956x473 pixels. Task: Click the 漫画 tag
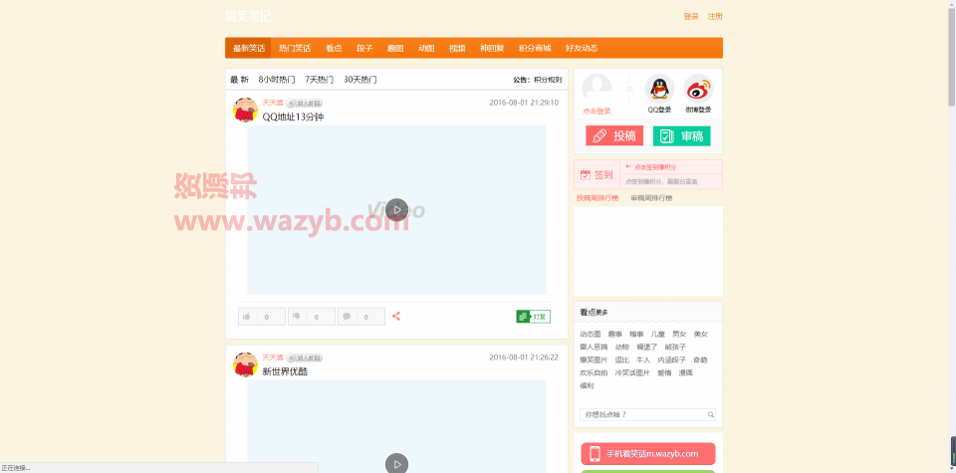686,372
